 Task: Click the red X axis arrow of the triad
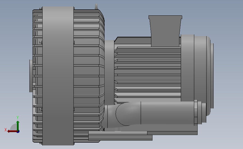(12, 131)
